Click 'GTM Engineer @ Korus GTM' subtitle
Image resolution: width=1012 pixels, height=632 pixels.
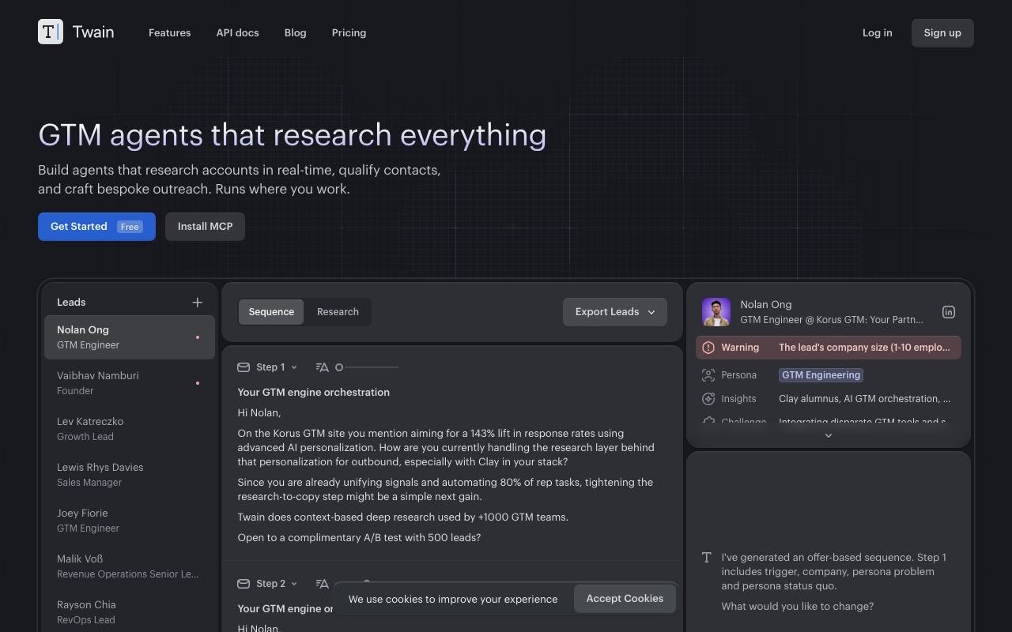click(x=832, y=320)
